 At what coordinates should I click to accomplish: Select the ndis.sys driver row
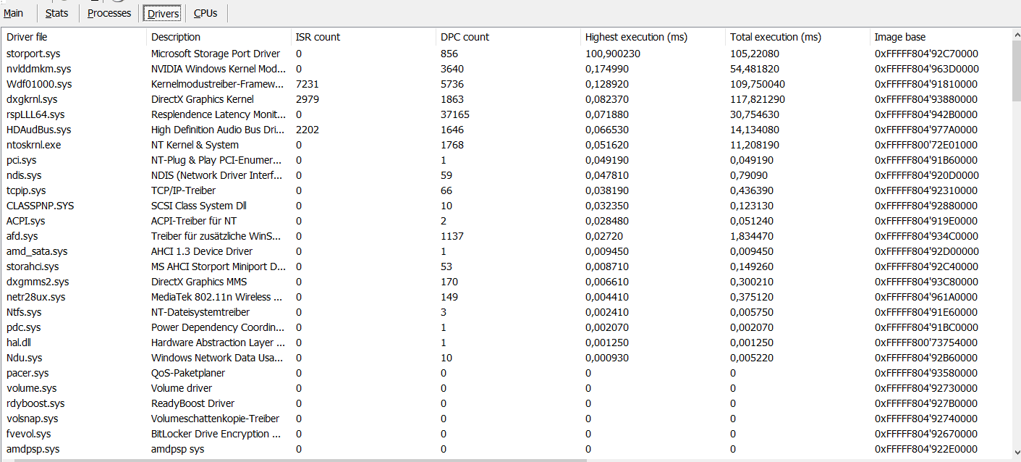point(507,175)
